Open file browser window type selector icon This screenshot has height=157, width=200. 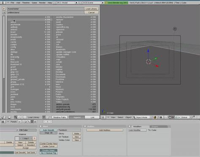(x=3, y=117)
